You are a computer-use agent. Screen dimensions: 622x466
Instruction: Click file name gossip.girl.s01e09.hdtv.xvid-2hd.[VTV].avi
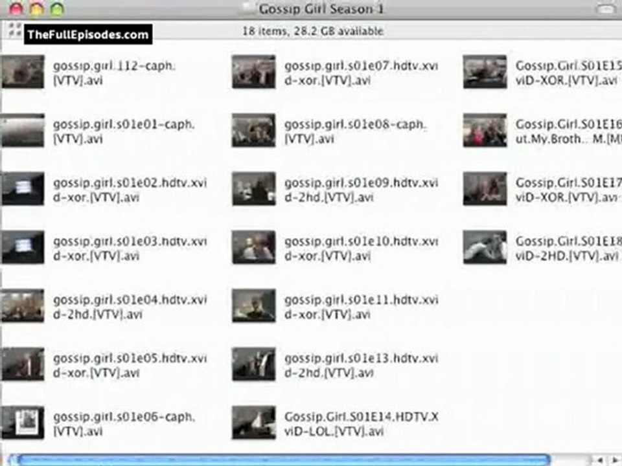tap(362, 190)
